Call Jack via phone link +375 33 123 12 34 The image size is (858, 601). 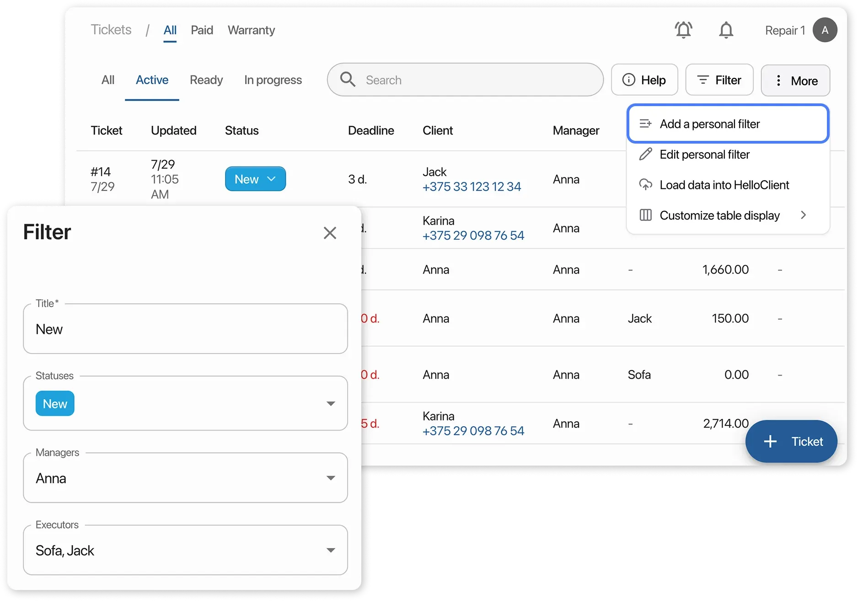coord(472,186)
